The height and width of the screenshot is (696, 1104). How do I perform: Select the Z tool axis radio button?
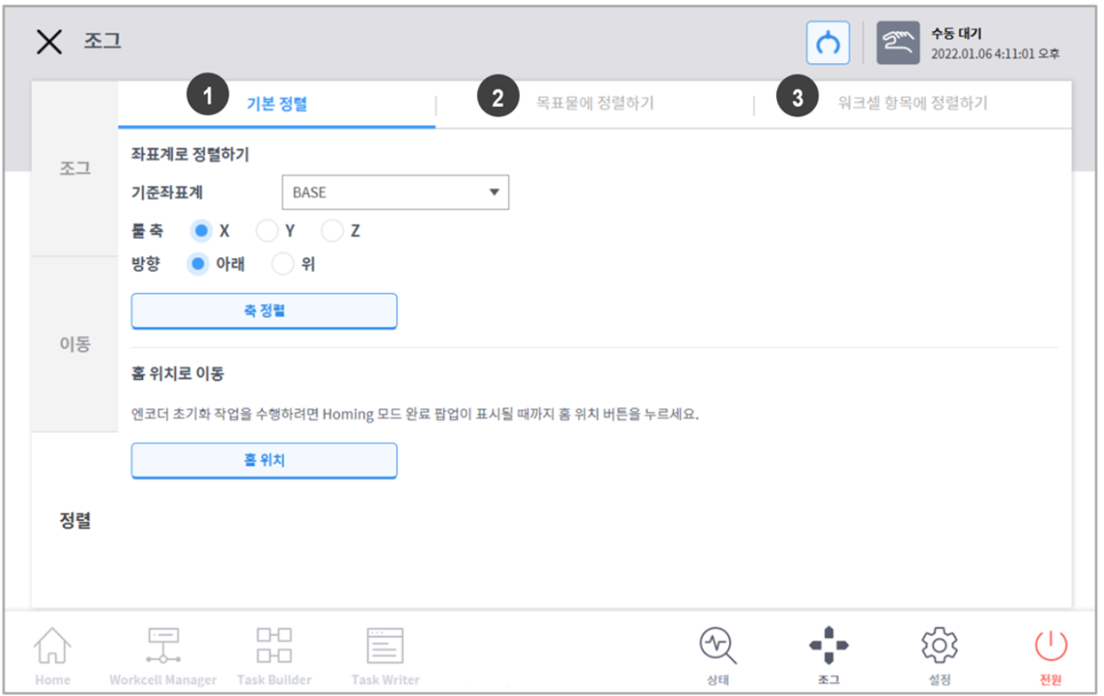[332, 231]
